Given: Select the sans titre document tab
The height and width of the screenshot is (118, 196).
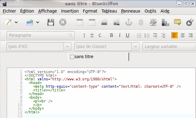Looking at the screenshot, I should pyautogui.click(x=98, y=57).
